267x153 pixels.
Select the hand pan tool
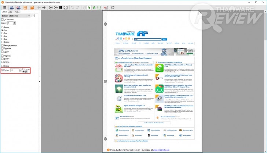(84, 7)
